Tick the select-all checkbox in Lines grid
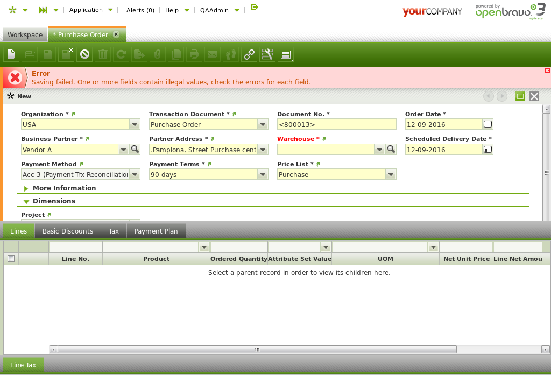The height and width of the screenshot is (375, 551). (x=11, y=259)
